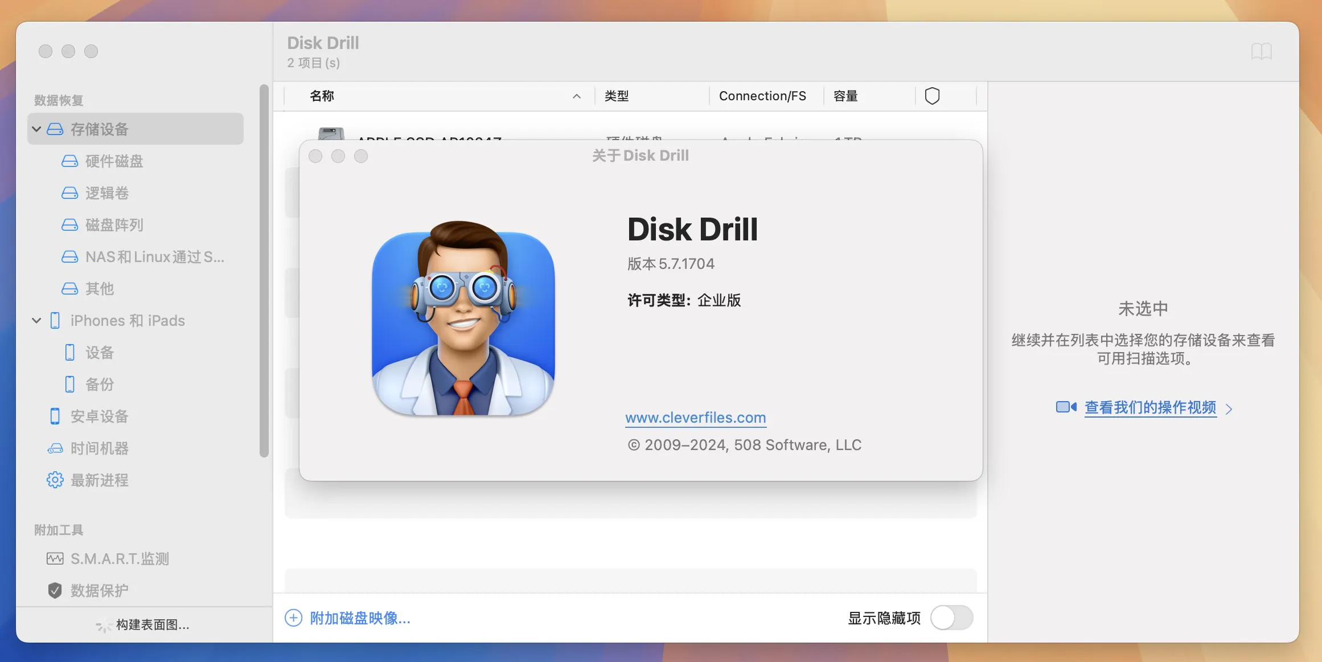Select 备份 under iPhones 和 iPads
This screenshot has width=1322, height=662.
click(x=100, y=385)
